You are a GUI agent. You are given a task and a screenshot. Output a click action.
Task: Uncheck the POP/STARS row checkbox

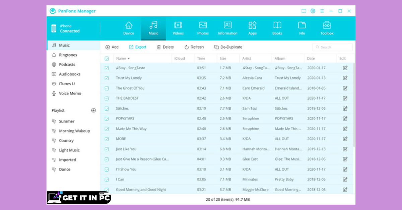107,118
